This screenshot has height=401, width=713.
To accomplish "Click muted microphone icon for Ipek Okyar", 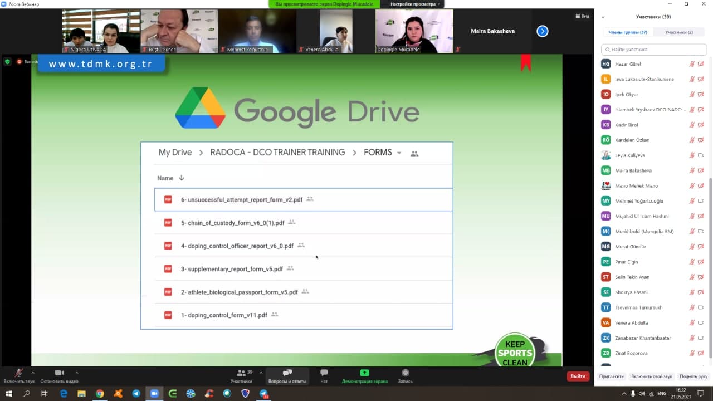I will tap(692, 95).
